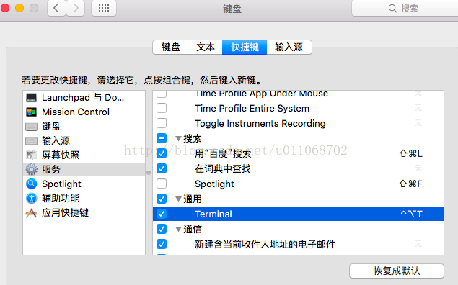Go back with the left arrow button

56,8
